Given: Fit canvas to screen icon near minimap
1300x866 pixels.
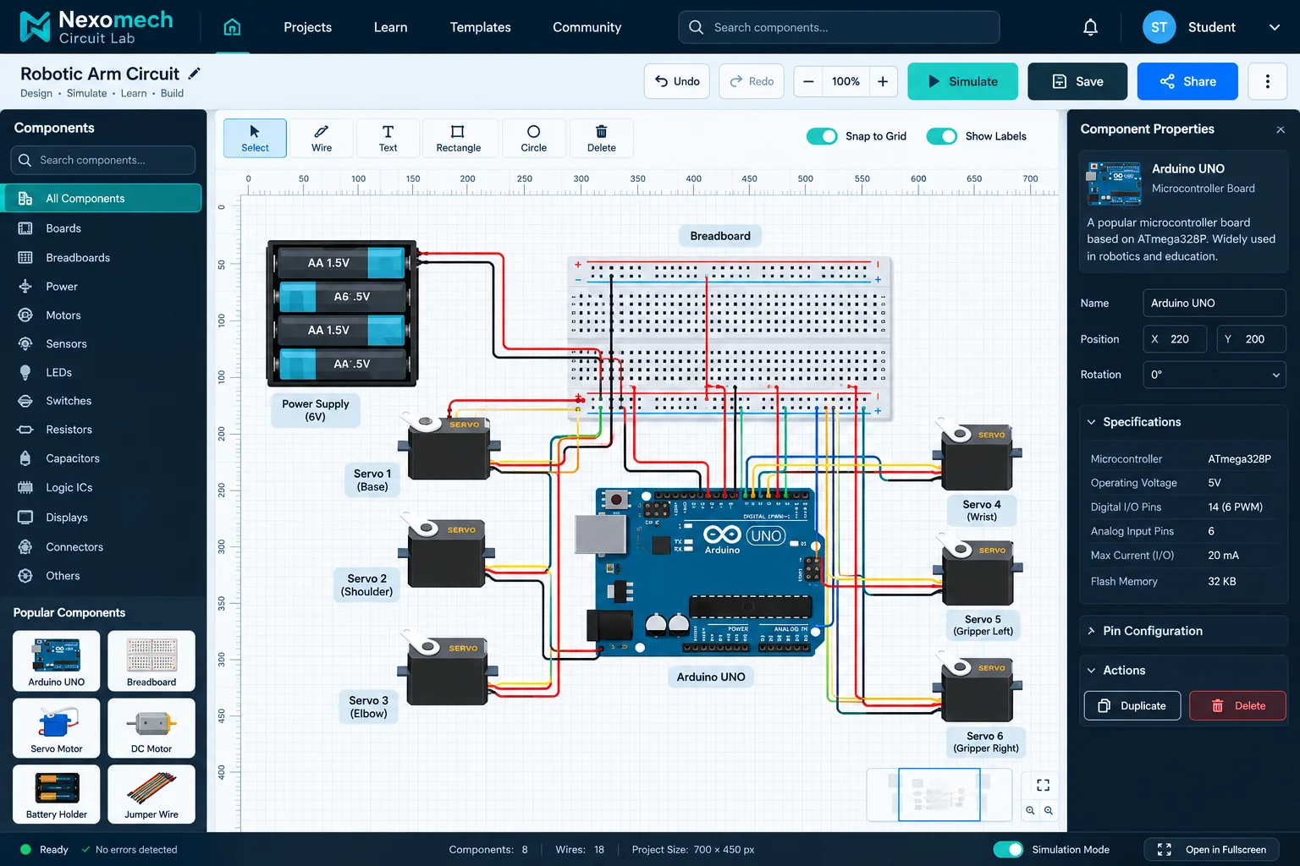Looking at the screenshot, I should coord(1043,785).
